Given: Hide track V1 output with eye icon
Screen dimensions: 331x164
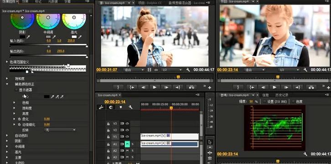Looking at the screenshot, I should point(127,137).
